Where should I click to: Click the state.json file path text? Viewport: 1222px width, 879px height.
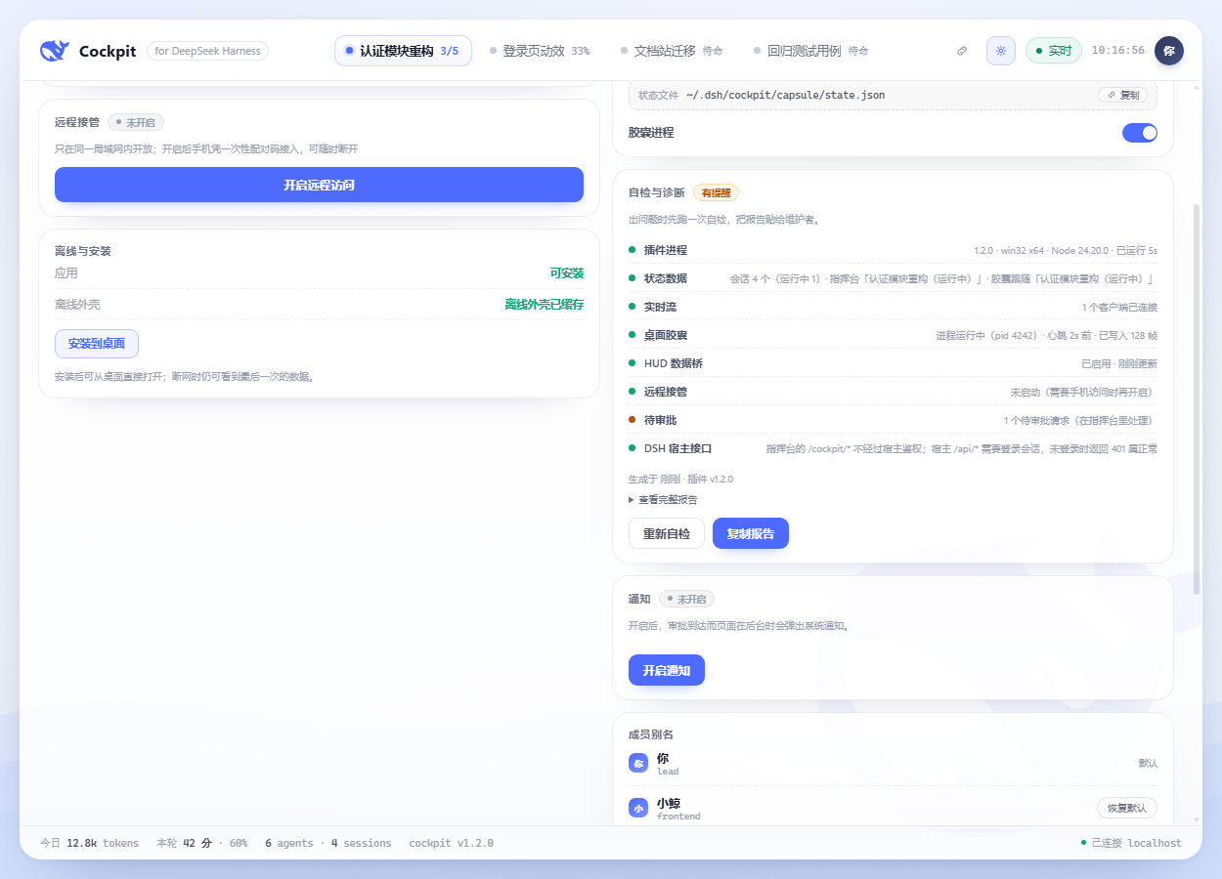click(x=785, y=95)
